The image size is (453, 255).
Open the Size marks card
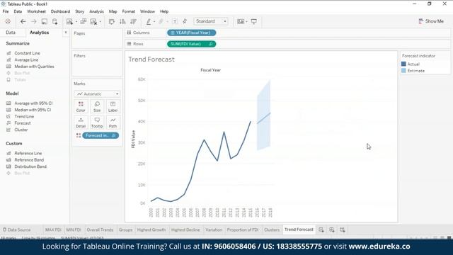coord(97,106)
